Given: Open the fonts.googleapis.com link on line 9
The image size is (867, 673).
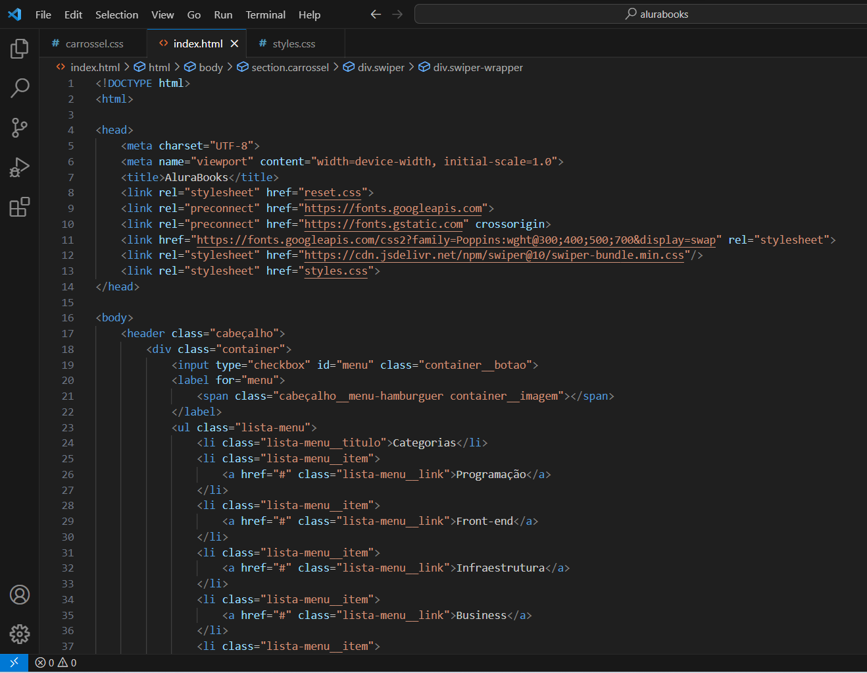Looking at the screenshot, I should pos(393,209).
